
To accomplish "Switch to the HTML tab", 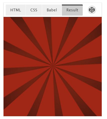I will (x=16, y=10).
